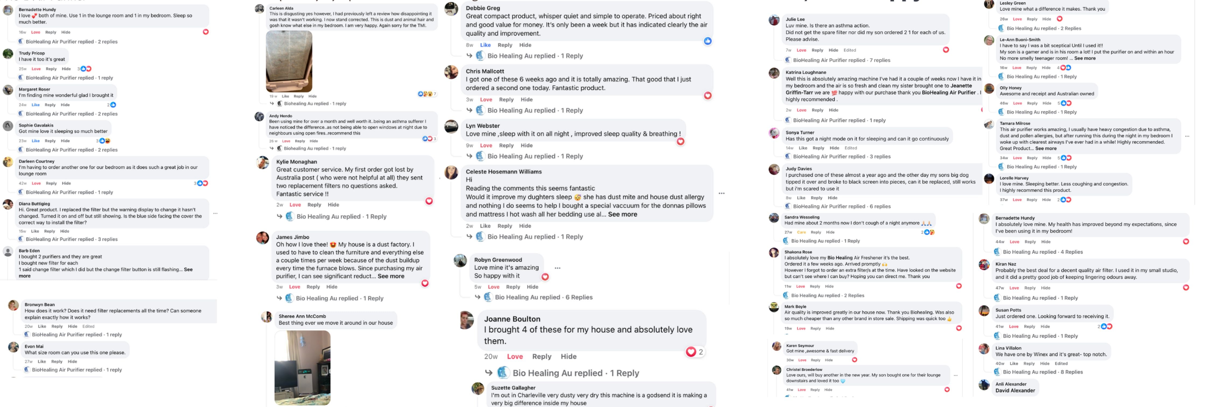
Task: Open three-dot menu beside Diana Buttigieg's comment
Action: 215,214
